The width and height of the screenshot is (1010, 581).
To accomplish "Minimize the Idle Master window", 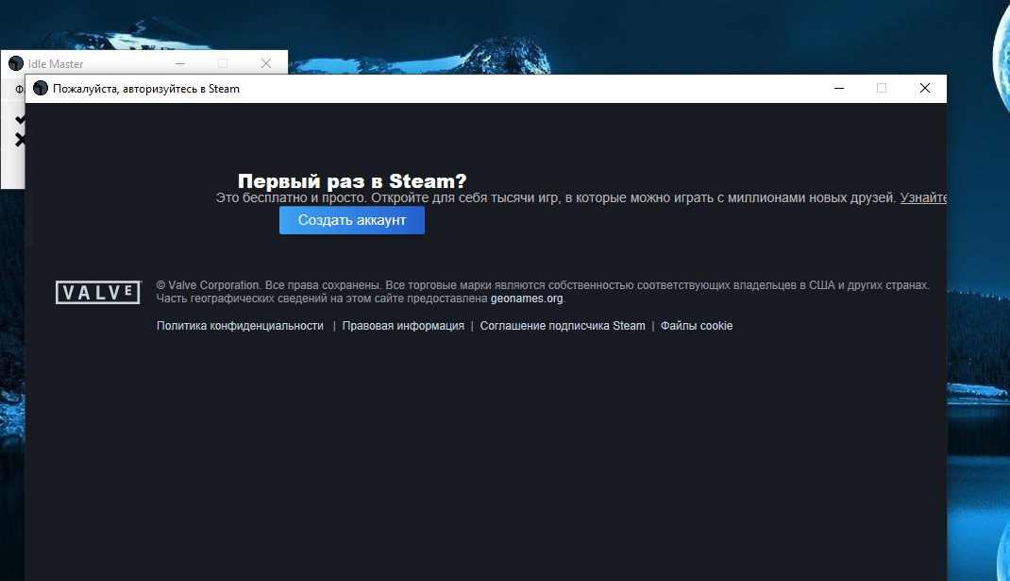I will pyautogui.click(x=180, y=63).
